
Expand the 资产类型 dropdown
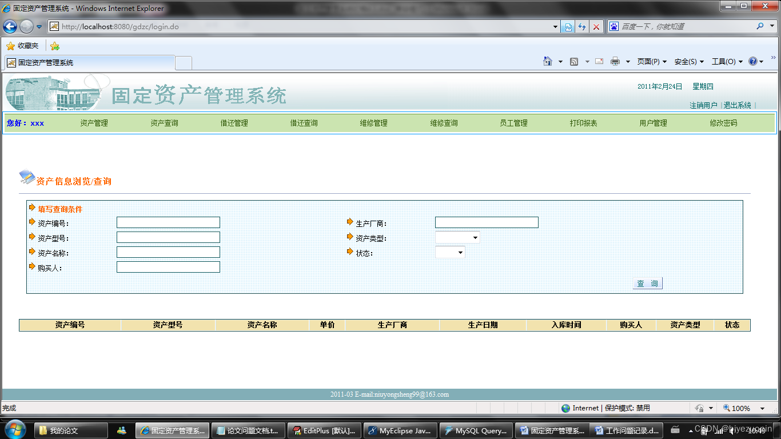475,237
